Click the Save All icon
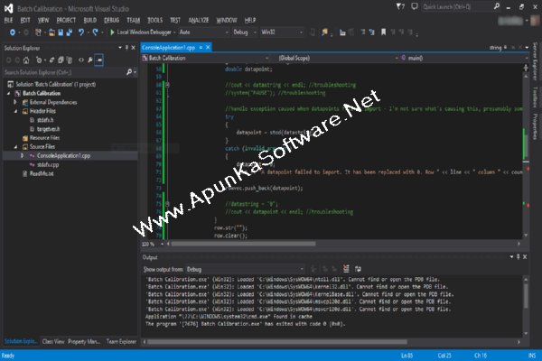Screen dimensions: 542x361 (x=70, y=32)
